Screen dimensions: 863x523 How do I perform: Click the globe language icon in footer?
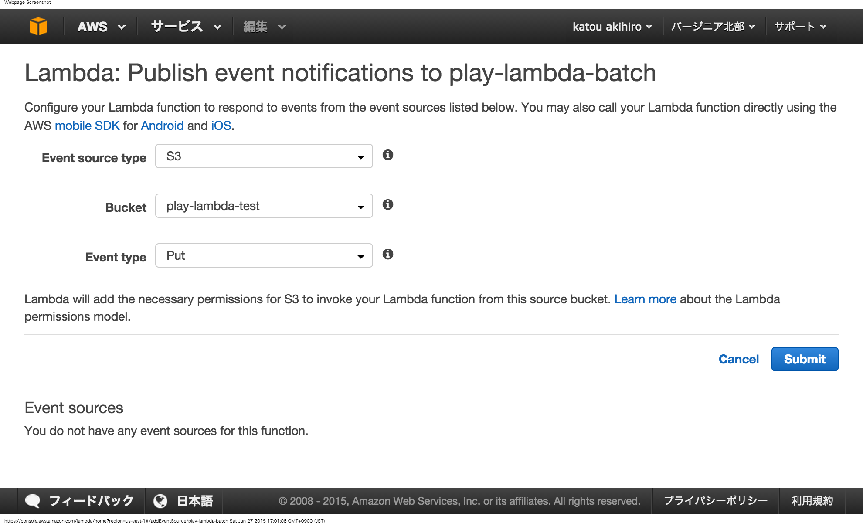pos(160,501)
